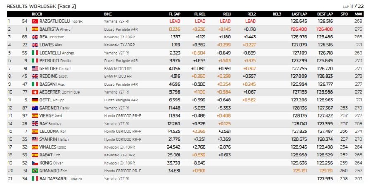Select rider name GERLOFF Garrett
372x185 pixels.
(x=55, y=68)
